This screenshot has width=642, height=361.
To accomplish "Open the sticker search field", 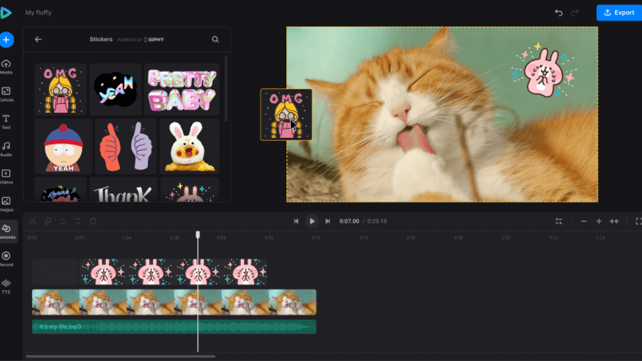I will tap(215, 39).
